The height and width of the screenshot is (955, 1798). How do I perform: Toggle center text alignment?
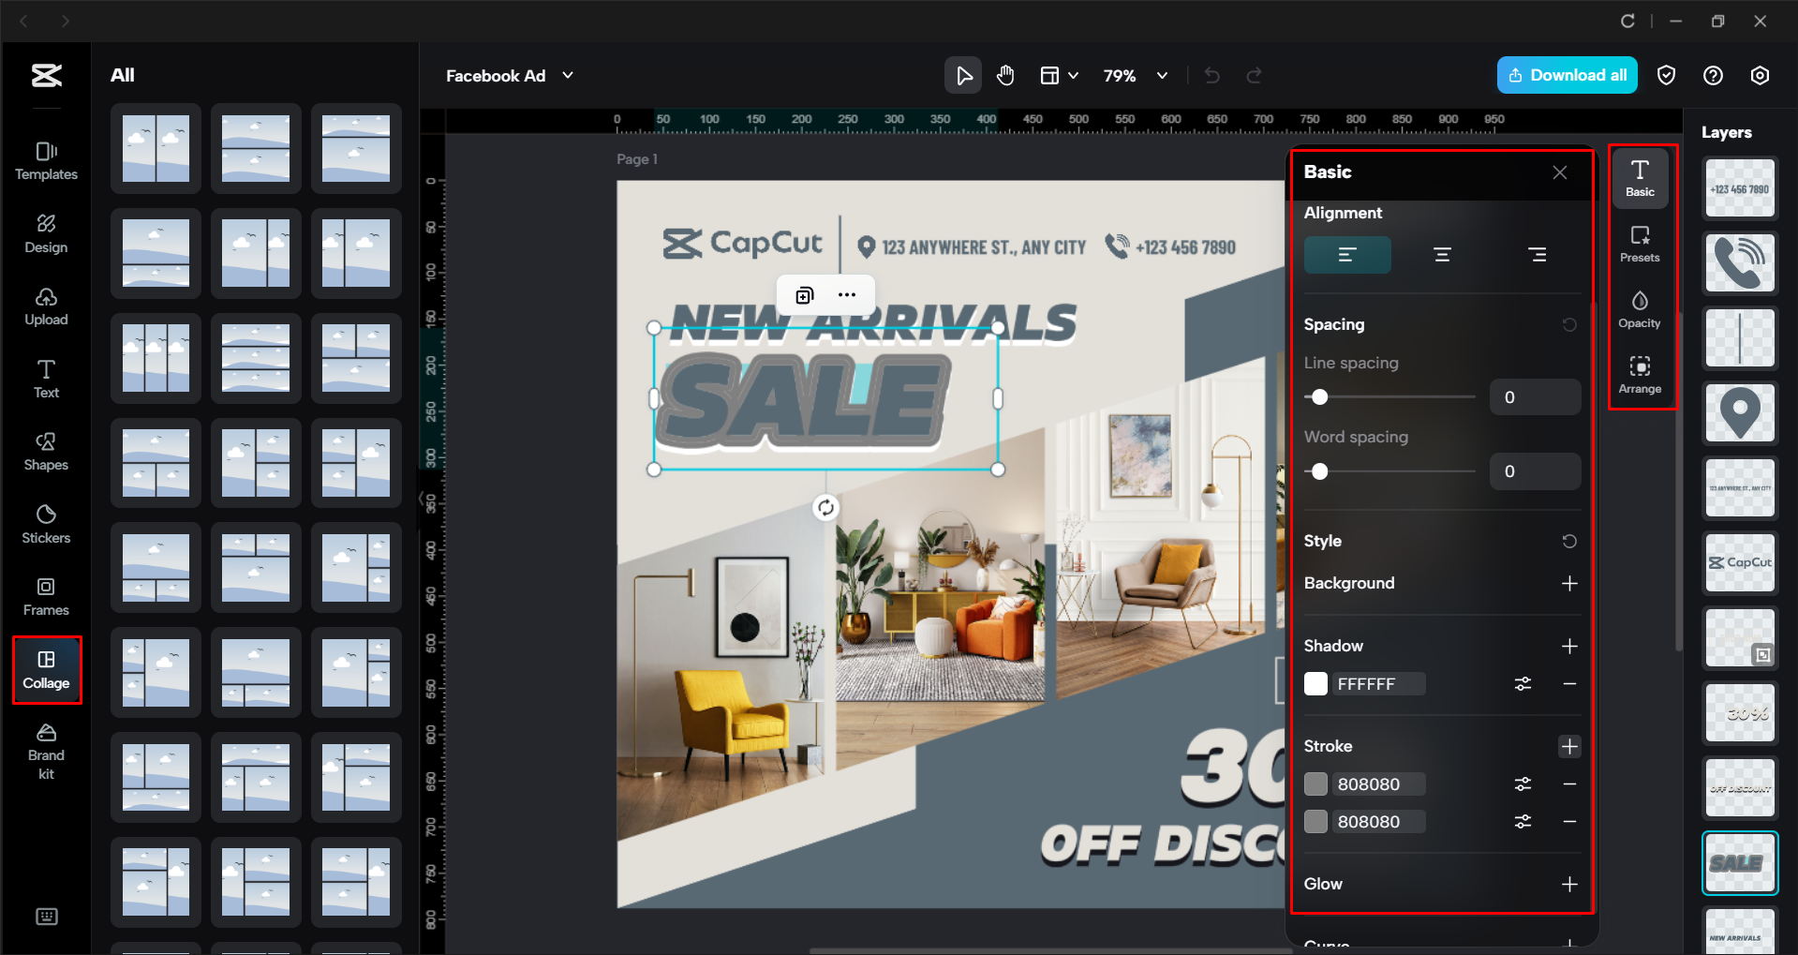point(1442,254)
